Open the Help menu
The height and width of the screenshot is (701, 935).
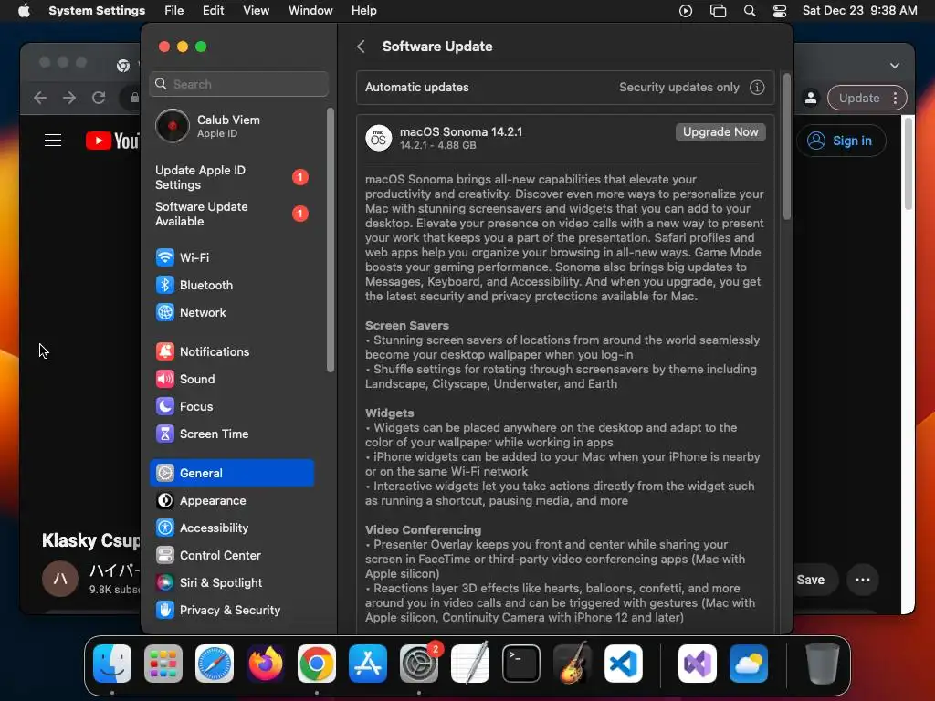(x=363, y=11)
